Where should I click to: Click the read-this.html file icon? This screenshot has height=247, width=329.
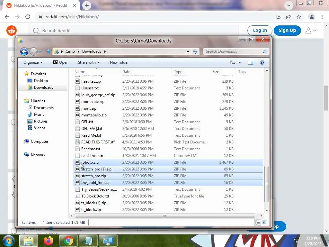77,156
